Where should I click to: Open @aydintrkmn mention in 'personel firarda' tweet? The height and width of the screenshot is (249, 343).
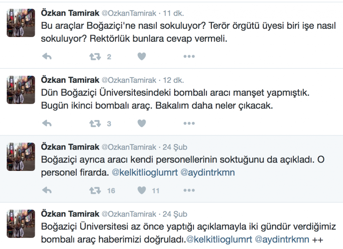click(208, 173)
